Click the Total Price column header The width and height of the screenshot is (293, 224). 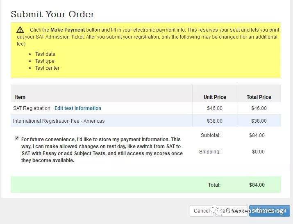259,97
